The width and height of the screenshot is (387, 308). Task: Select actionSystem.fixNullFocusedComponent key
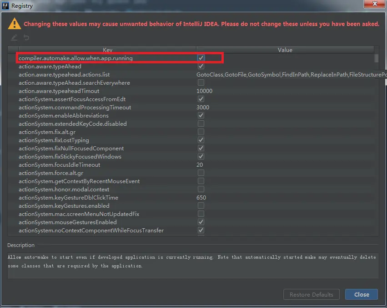71,149
